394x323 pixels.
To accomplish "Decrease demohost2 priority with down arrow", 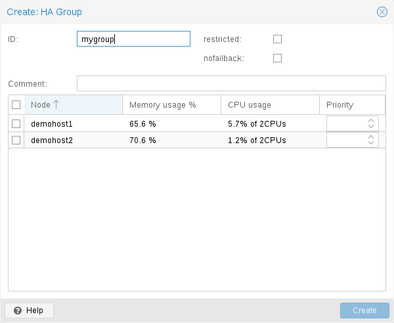I will coord(371,143).
